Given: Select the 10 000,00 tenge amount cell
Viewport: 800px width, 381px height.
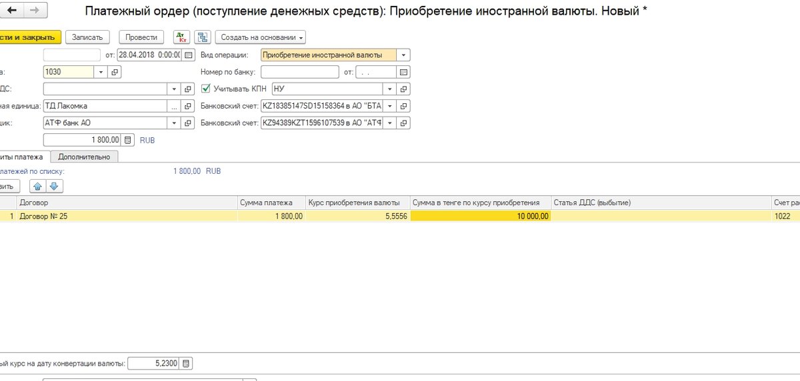Looking at the screenshot, I should point(481,216).
